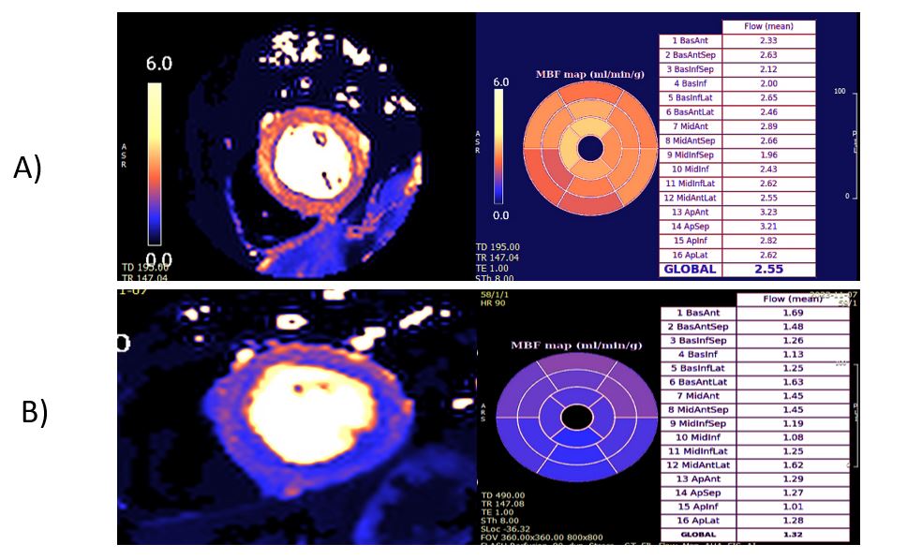This screenshot has height=559, width=907.
Task: Select the black center of panel B bullseye map
Action: pyautogui.click(x=575, y=415)
